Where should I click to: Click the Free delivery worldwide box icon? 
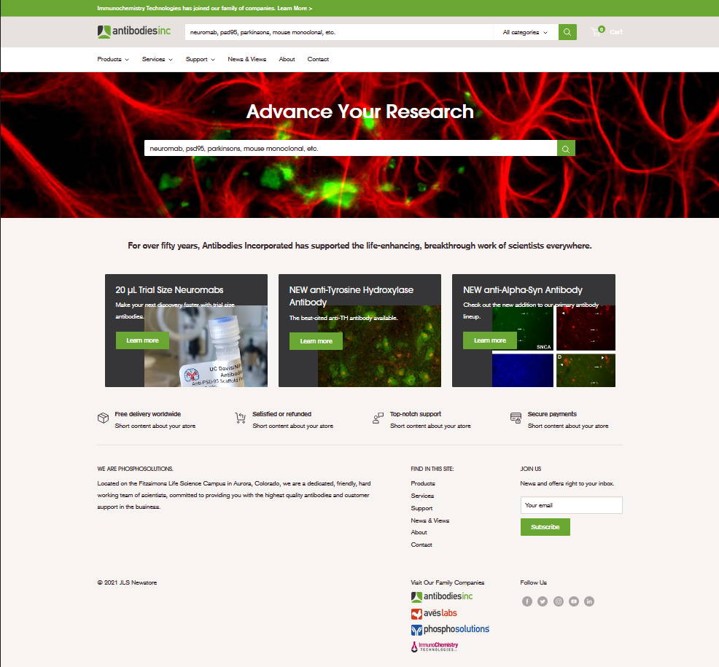103,418
